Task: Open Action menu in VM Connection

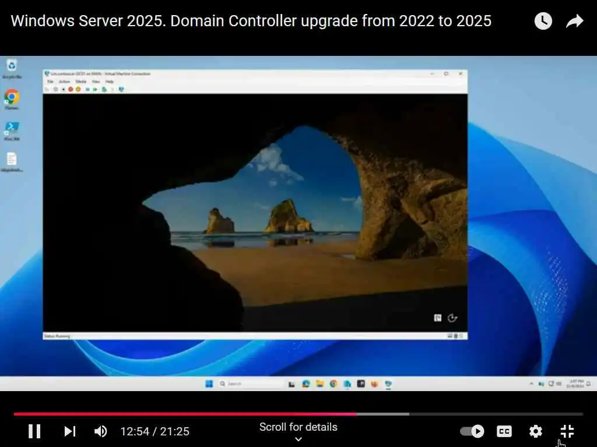Action: [64, 81]
